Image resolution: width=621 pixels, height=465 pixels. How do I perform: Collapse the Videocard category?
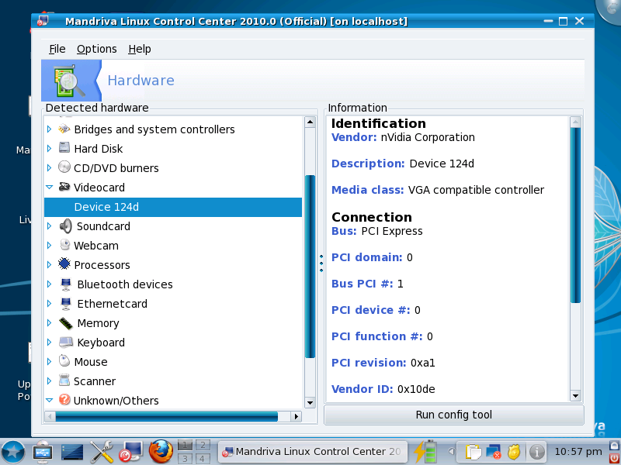(x=49, y=187)
